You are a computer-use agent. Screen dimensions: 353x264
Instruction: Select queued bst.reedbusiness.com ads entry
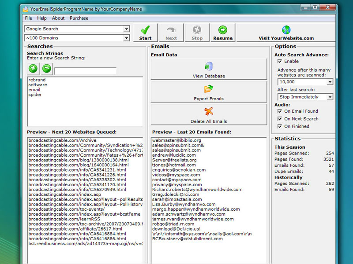(x=86, y=244)
